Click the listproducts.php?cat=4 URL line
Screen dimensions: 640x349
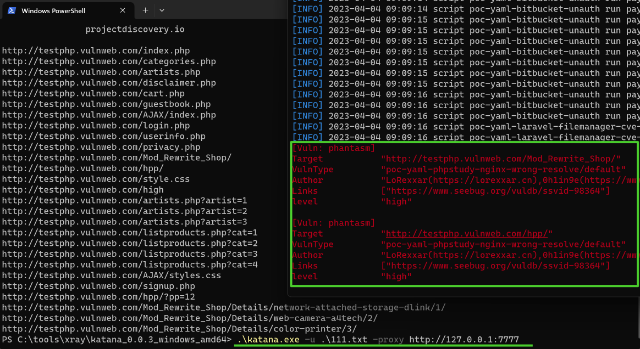click(x=130, y=264)
